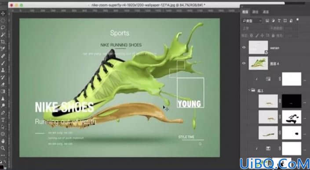Screen dimensions: 310x170
Task: Toggle lock all padlock
Action: tap(273, 36)
